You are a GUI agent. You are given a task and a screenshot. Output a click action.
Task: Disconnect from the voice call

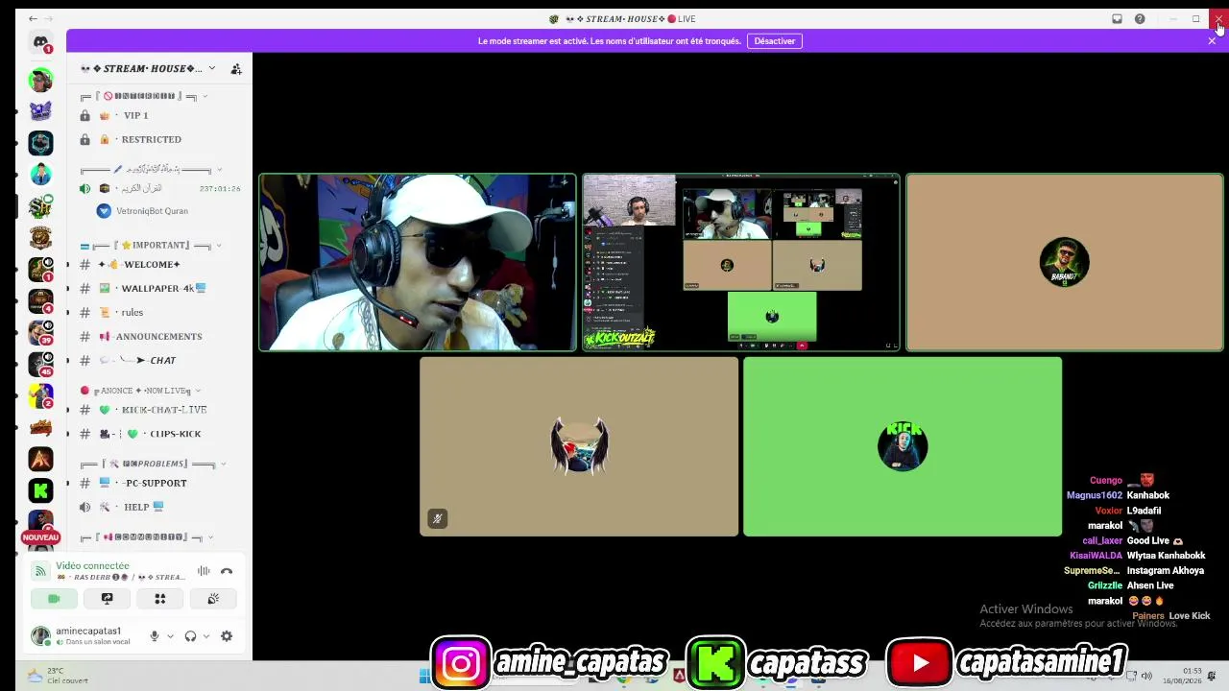(x=227, y=571)
